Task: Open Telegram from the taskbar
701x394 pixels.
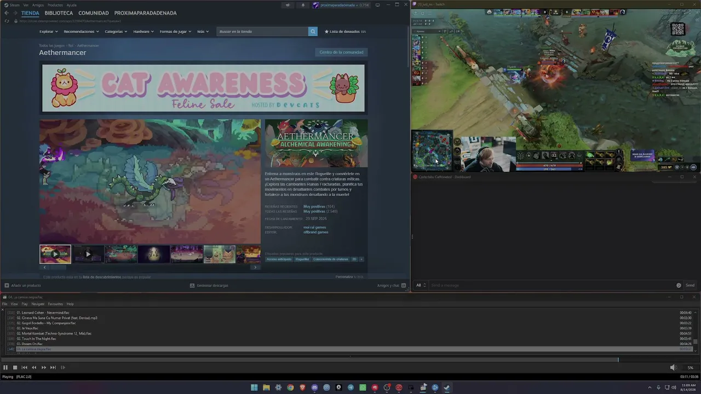Action: (350, 387)
